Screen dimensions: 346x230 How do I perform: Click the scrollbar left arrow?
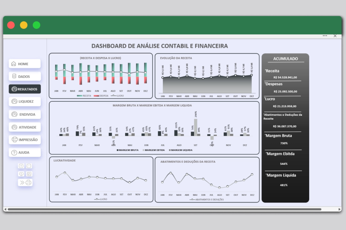point(5,209)
